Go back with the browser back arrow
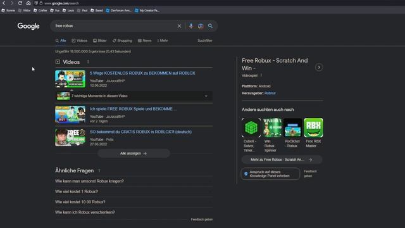 pyautogui.click(x=4, y=3)
